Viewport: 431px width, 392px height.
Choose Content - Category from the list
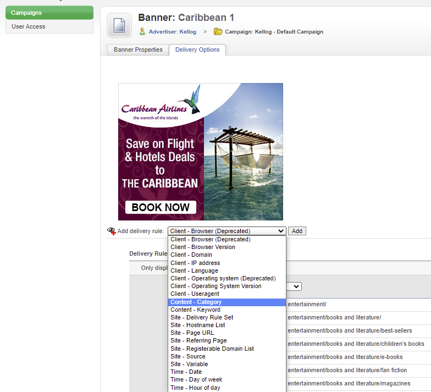[196, 302]
